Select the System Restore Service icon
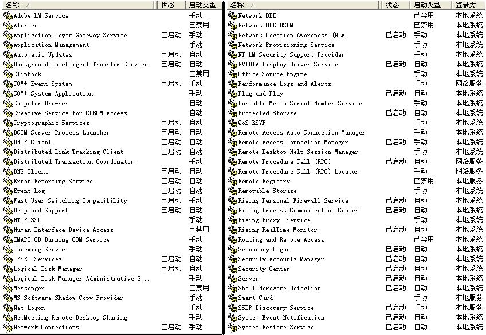The width and height of the screenshot is (486, 335). pyautogui.click(x=233, y=327)
